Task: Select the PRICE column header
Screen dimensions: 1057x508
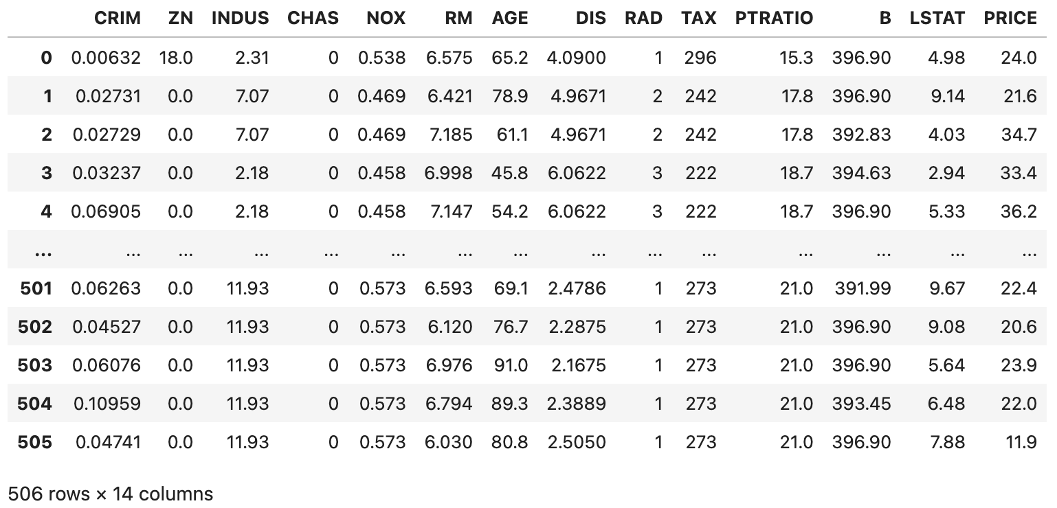Action: pyautogui.click(x=1010, y=19)
